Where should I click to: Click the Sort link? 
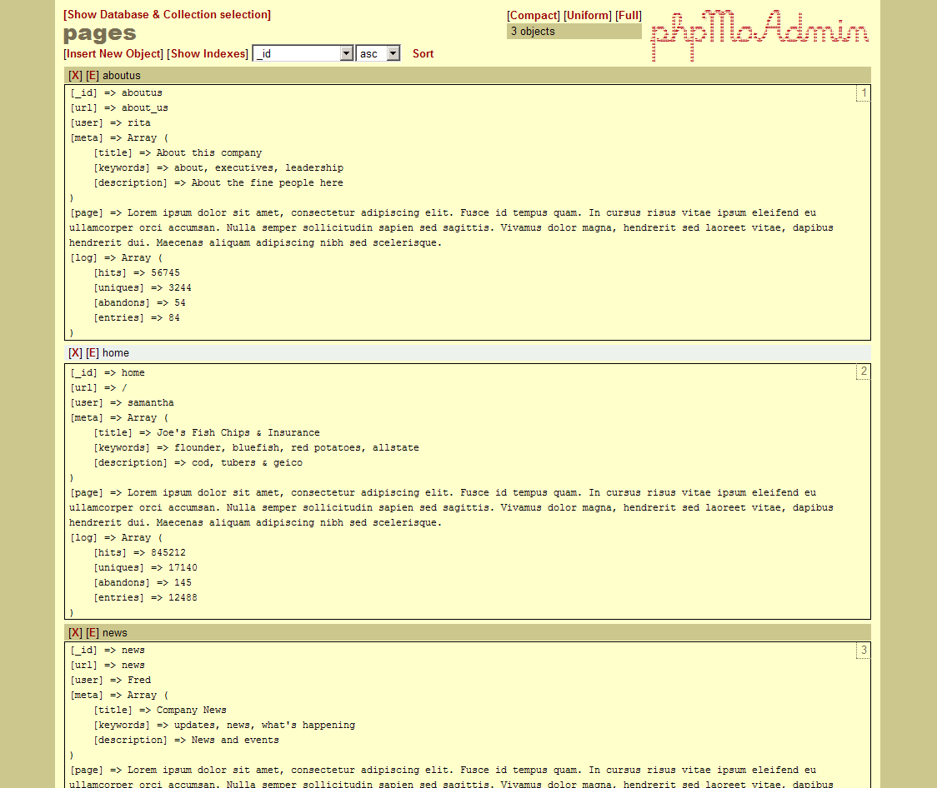(423, 53)
